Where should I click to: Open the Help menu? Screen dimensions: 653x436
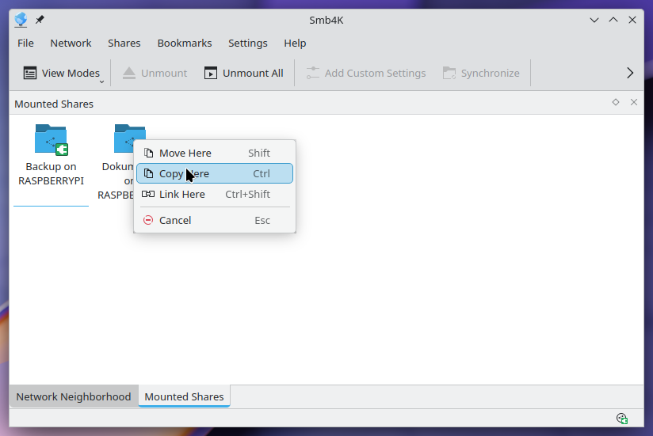295,44
